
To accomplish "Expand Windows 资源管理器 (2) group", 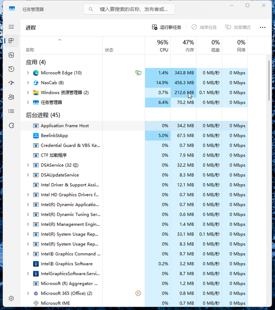I will tap(28, 92).
